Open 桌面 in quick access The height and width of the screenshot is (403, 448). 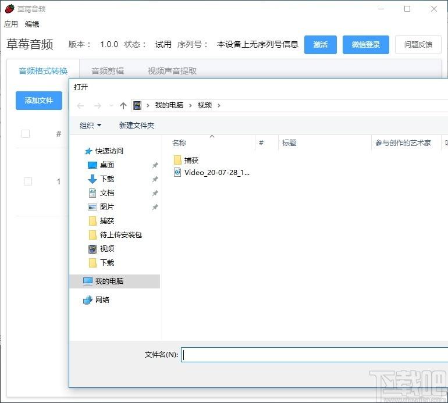point(107,165)
